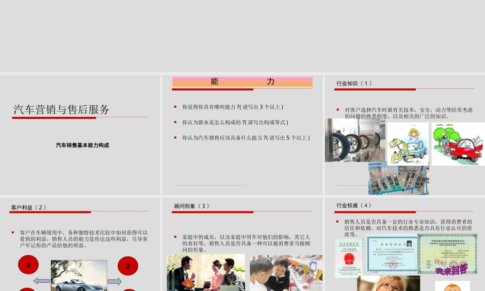This screenshot has width=485, height=291.
Task: Click the 能 力 header banner
Action: (242, 81)
